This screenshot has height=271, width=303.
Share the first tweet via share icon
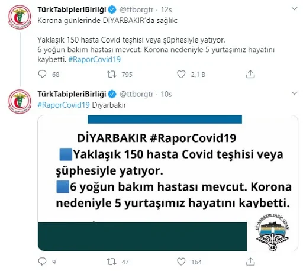pos(250,74)
